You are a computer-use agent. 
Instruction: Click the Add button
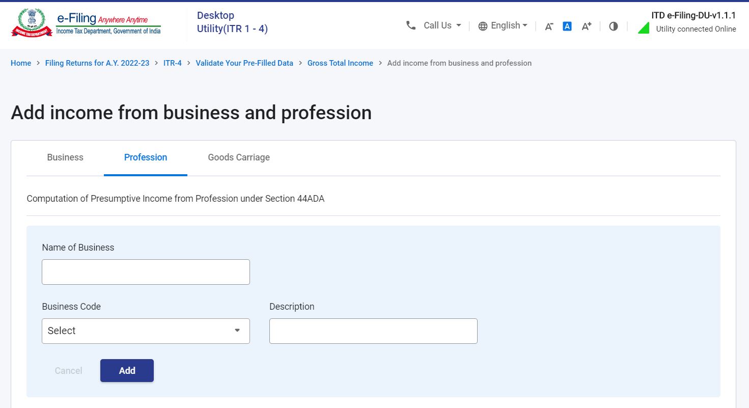[127, 370]
